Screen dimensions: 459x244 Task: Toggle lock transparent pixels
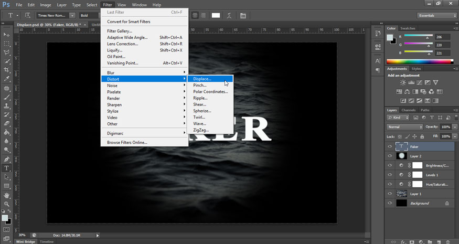click(x=400, y=136)
